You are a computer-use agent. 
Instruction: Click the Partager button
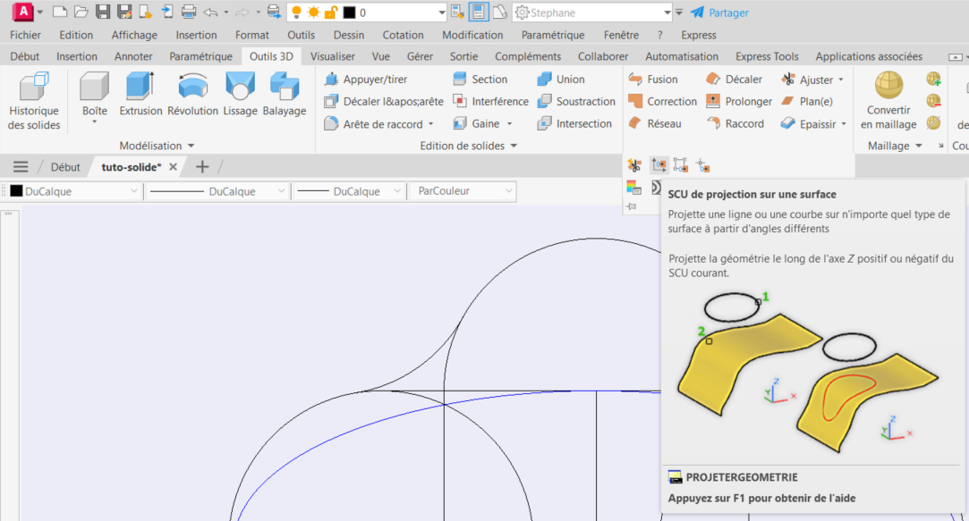click(719, 13)
